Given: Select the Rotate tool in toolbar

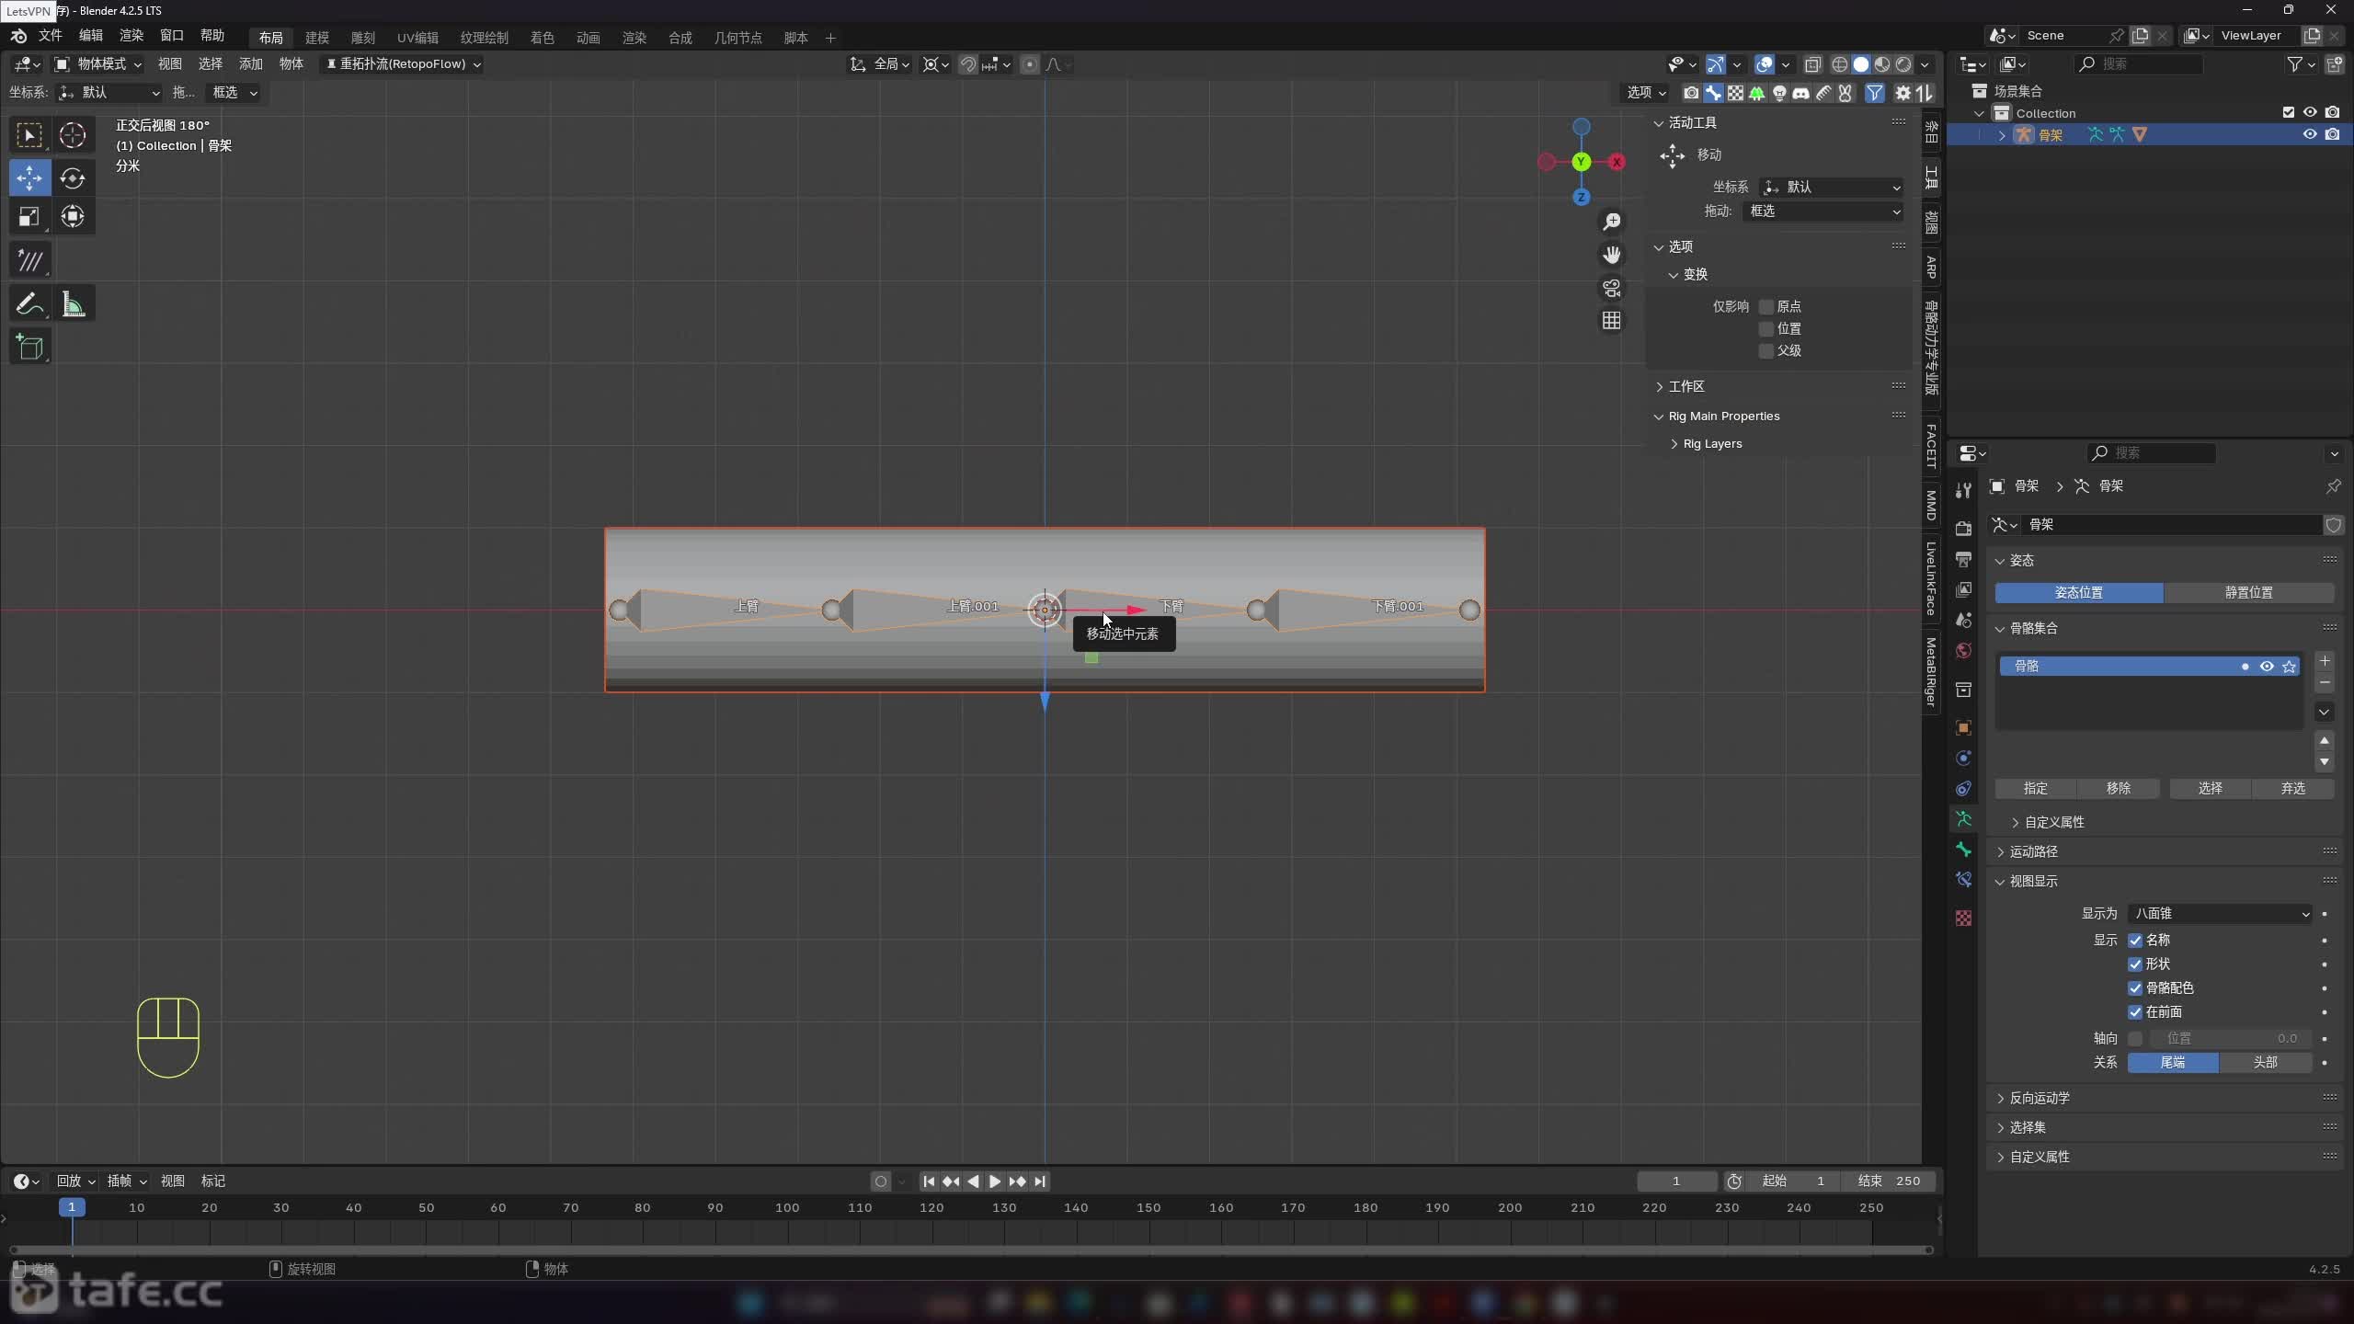Looking at the screenshot, I should tap(73, 177).
